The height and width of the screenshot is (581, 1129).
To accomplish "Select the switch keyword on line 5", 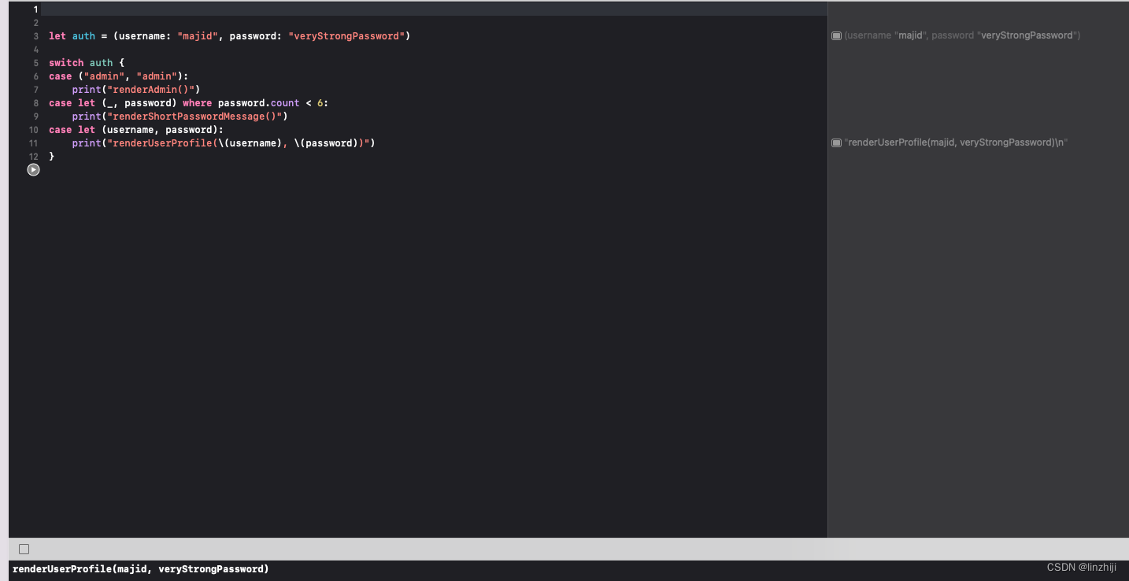I will pos(65,62).
